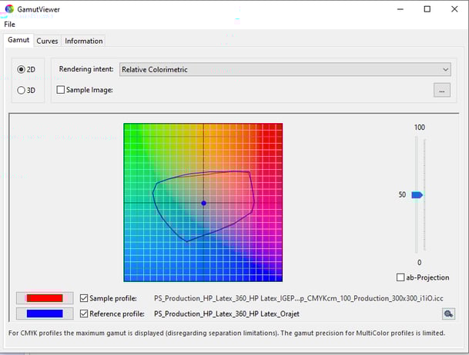
Task: Click the lightness slider handle at 50
Action: coord(417,195)
